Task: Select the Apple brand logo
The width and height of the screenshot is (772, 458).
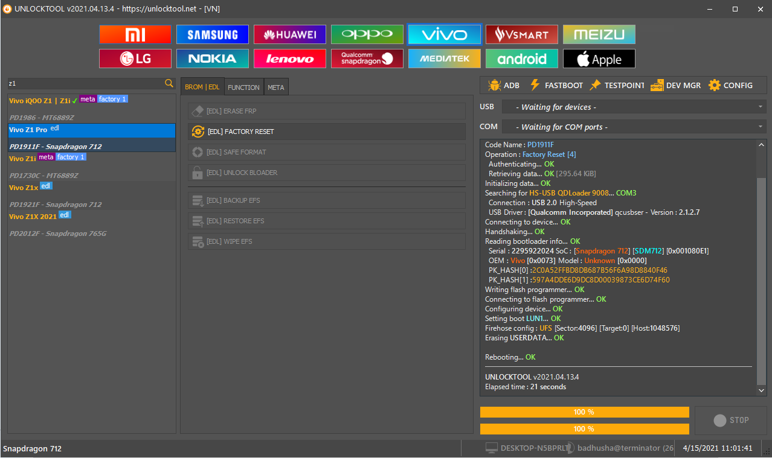Action: (x=599, y=59)
